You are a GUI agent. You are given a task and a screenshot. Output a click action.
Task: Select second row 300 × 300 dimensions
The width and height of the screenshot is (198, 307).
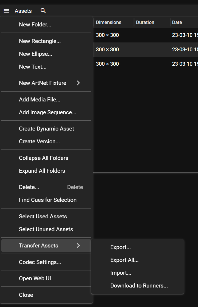coord(107,50)
